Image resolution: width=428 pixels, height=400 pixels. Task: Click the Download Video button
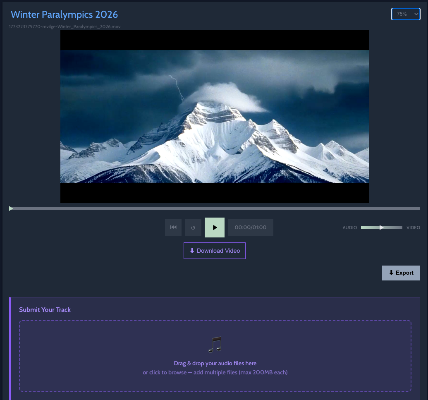click(x=214, y=251)
